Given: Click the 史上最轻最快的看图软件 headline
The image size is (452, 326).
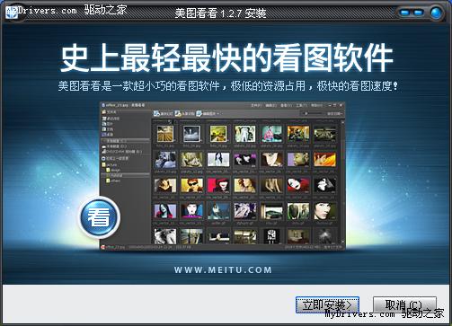Looking at the screenshot, I should [226, 57].
